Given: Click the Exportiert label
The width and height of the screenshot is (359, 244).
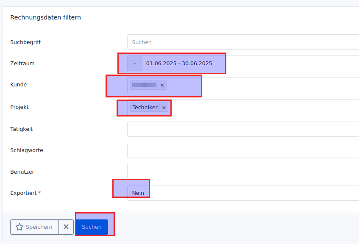Looking at the screenshot, I should pos(23,193).
